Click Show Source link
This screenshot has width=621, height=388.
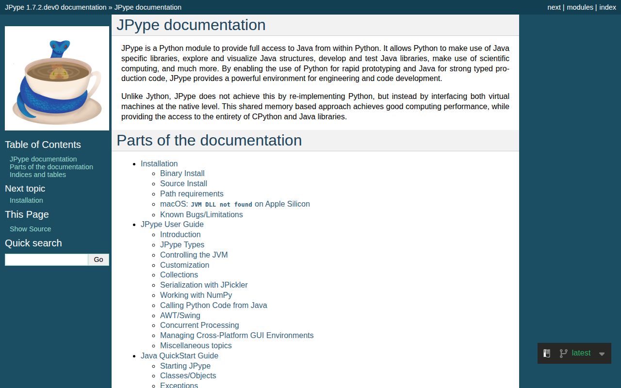click(30, 229)
